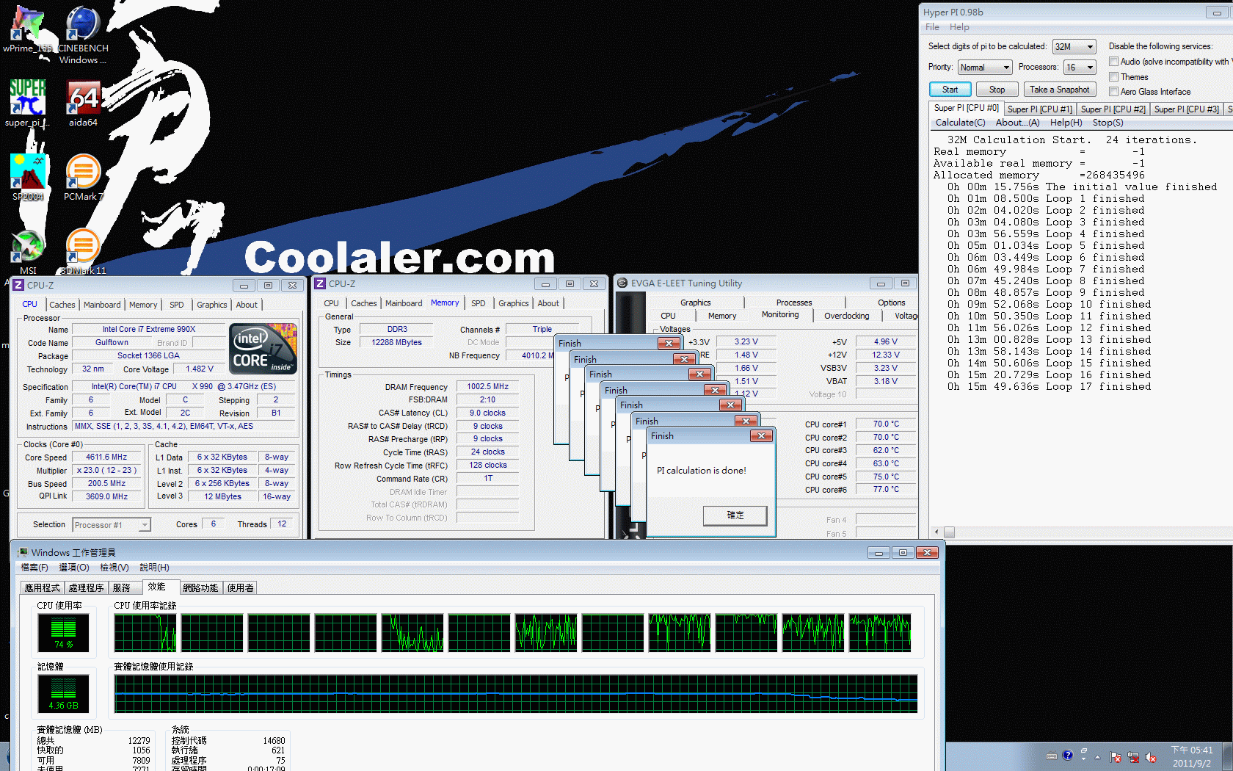Switch to Overclocking tab in E-LEET

[846, 316]
